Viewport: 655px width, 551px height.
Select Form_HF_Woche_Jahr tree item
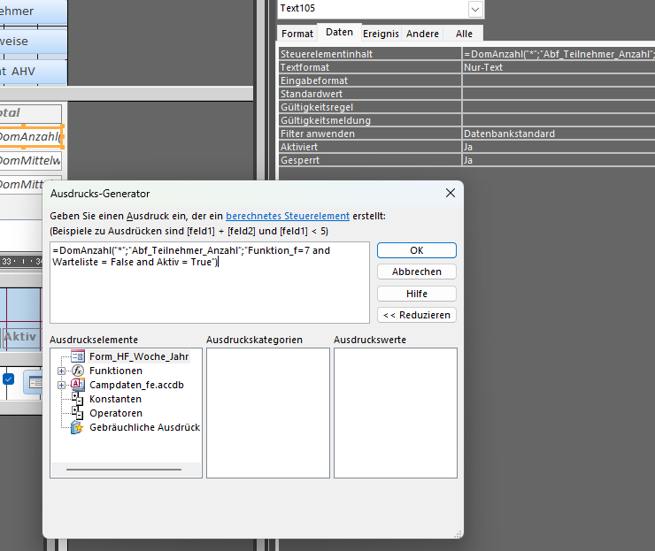pos(139,356)
